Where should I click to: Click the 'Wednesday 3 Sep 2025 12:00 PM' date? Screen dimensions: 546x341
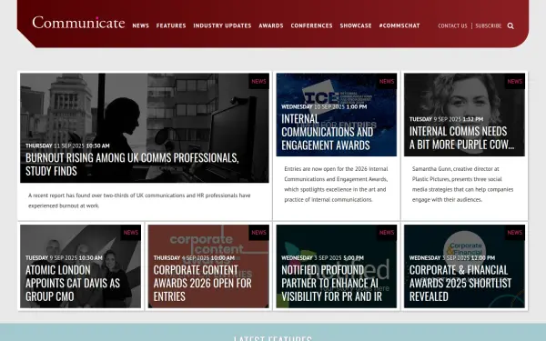coord(452,258)
